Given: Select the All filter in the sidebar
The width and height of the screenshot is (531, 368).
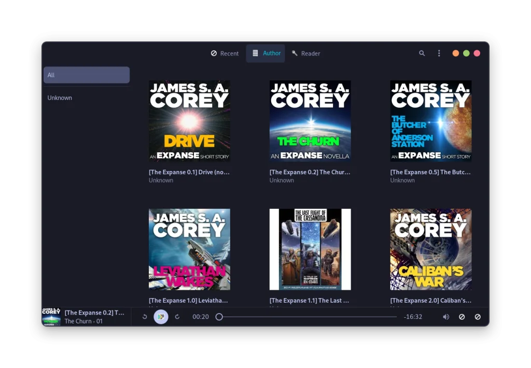Looking at the screenshot, I should [87, 75].
